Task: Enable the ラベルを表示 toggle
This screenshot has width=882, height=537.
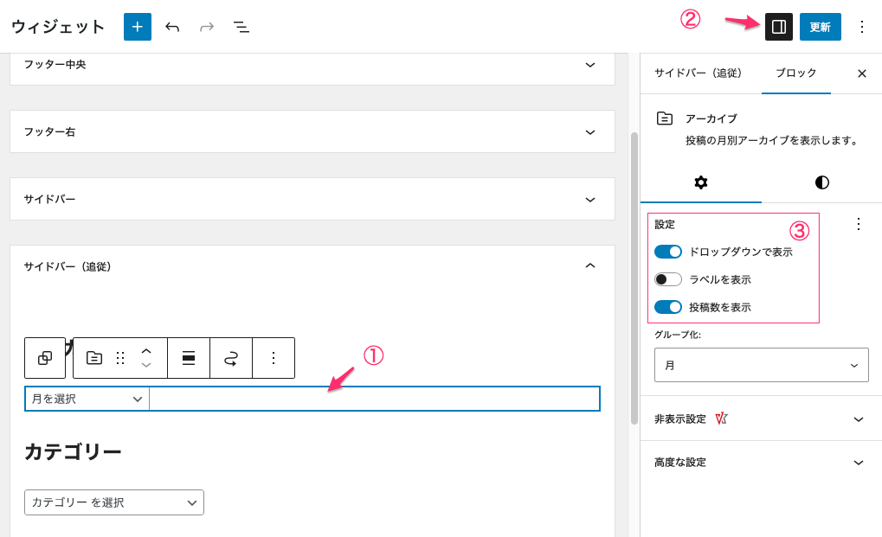Action: click(x=668, y=279)
